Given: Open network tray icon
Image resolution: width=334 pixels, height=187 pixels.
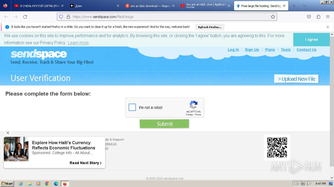Looking at the screenshot, I should [x=303, y=184].
